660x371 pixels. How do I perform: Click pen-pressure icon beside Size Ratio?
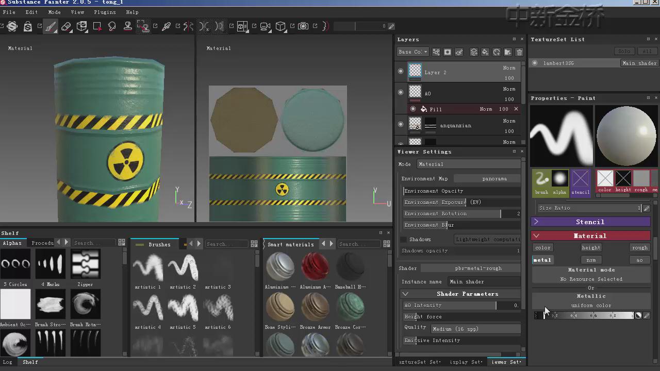(647, 208)
